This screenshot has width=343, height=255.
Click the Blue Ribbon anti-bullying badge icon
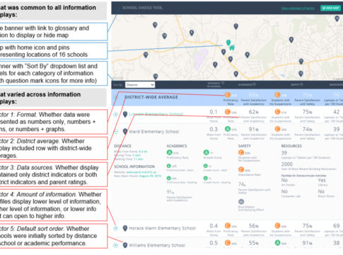coord(241,202)
